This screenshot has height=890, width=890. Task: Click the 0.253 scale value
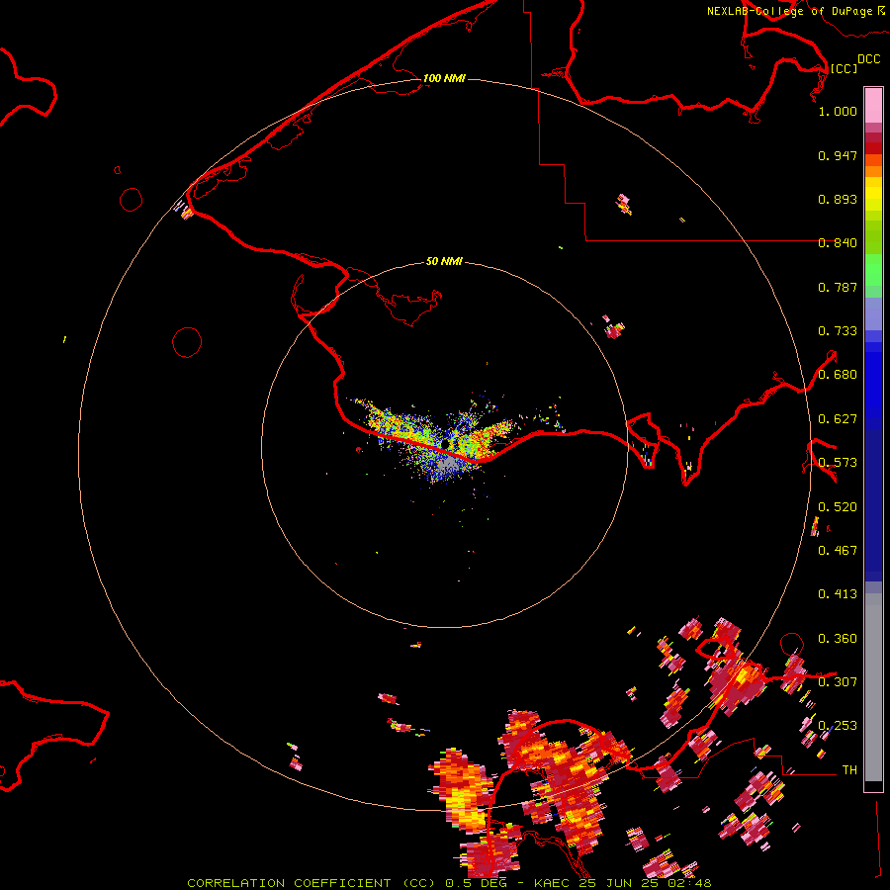(838, 726)
